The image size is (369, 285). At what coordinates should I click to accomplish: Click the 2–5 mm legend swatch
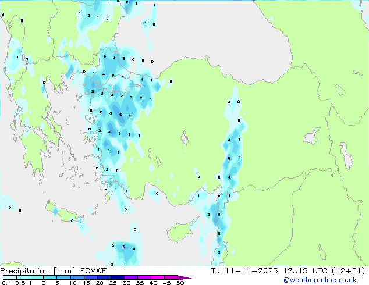[50, 277]
